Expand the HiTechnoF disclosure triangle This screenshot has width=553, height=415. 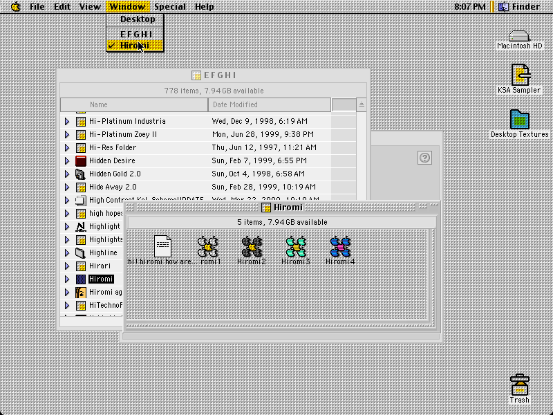(67, 305)
